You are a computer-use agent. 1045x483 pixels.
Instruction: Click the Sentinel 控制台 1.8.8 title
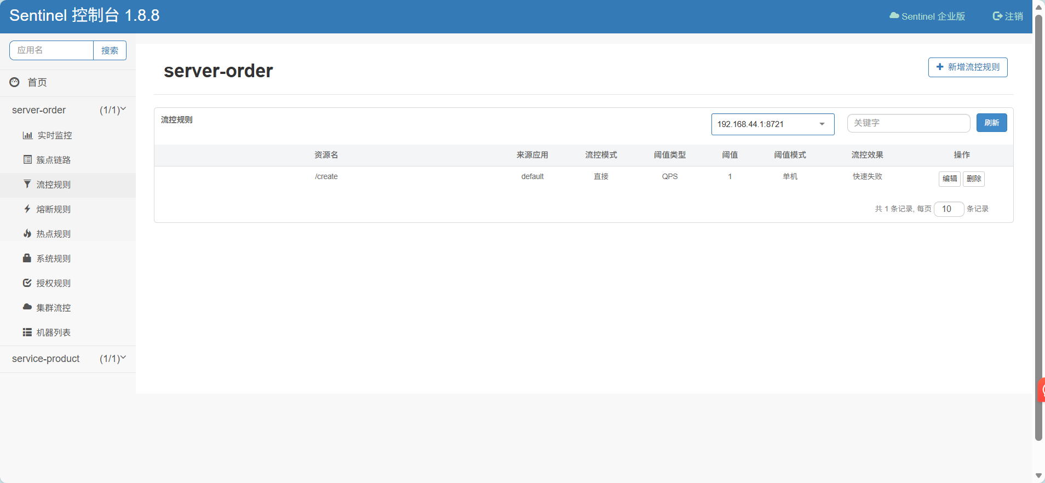(x=84, y=15)
